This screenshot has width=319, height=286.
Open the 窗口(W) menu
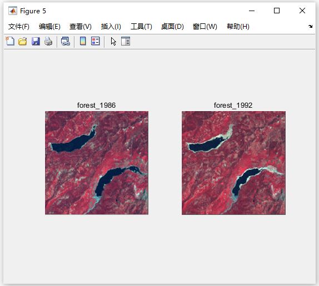pos(205,27)
